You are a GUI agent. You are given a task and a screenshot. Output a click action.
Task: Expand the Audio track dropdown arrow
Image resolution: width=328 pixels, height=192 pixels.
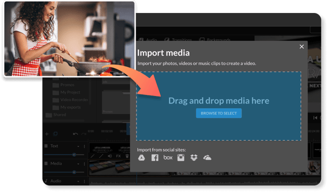(x=78, y=182)
